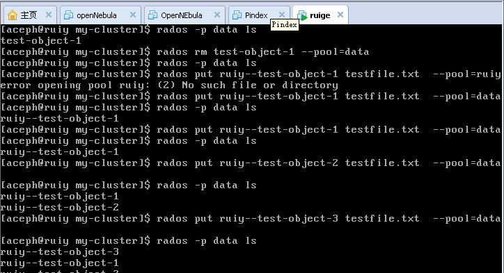Click the VM icon on openNebula tab
Viewport: 504px width, 273px height.
[x=68, y=15]
